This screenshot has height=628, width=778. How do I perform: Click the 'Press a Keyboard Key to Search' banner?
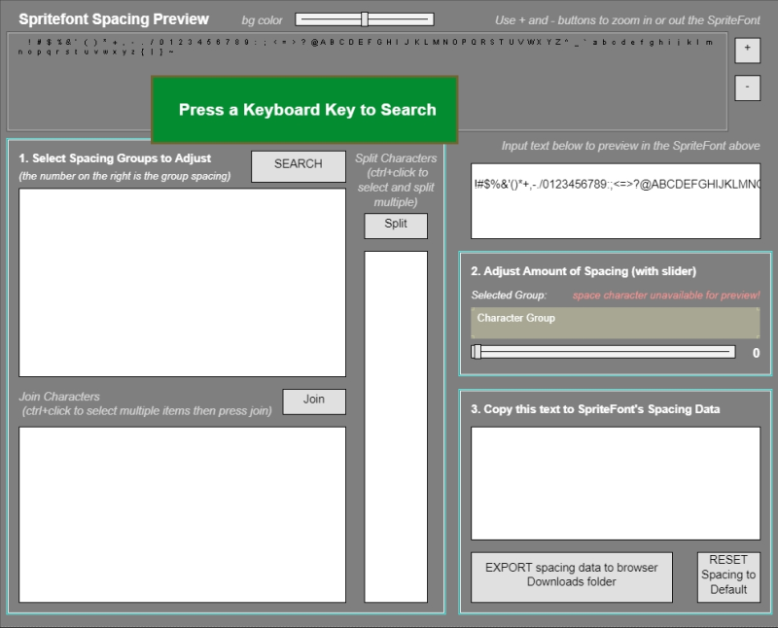304,110
